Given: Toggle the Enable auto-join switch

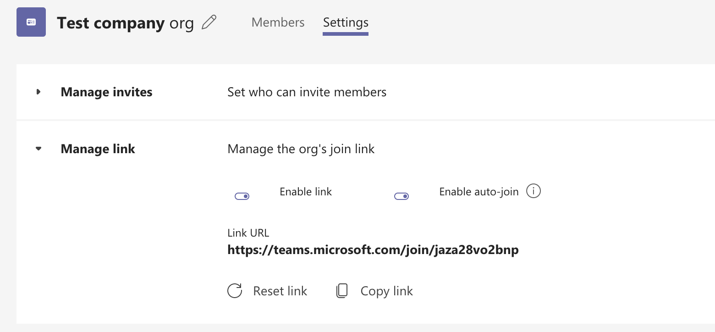Looking at the screenshot, I should [401, 196].
